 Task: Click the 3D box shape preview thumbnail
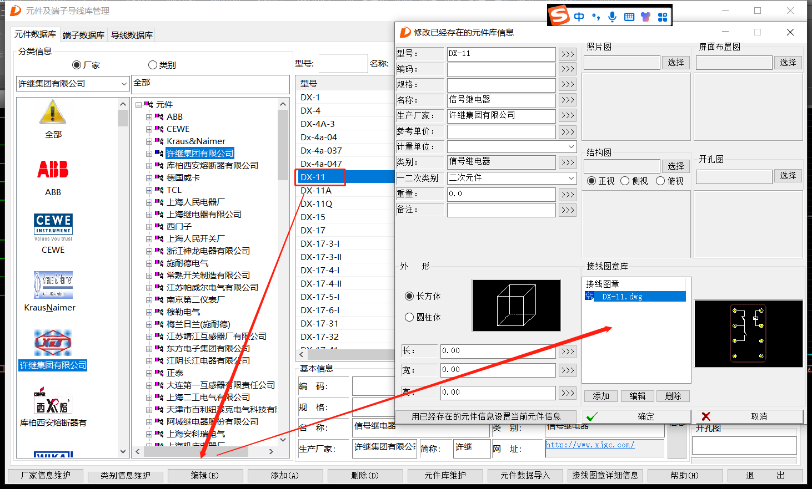[x=516, y=305]
